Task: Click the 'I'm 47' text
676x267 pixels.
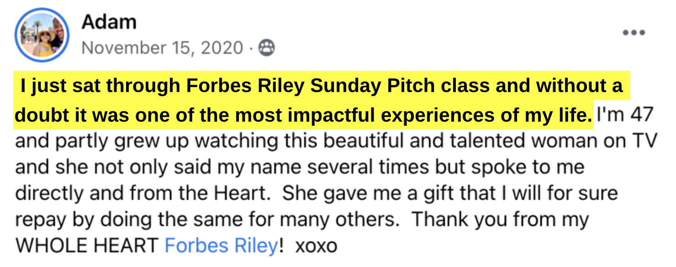Action: click(x=625, y=116)
